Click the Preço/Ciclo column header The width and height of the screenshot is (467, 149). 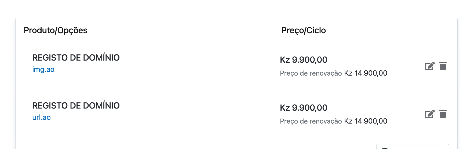(303, 30)
